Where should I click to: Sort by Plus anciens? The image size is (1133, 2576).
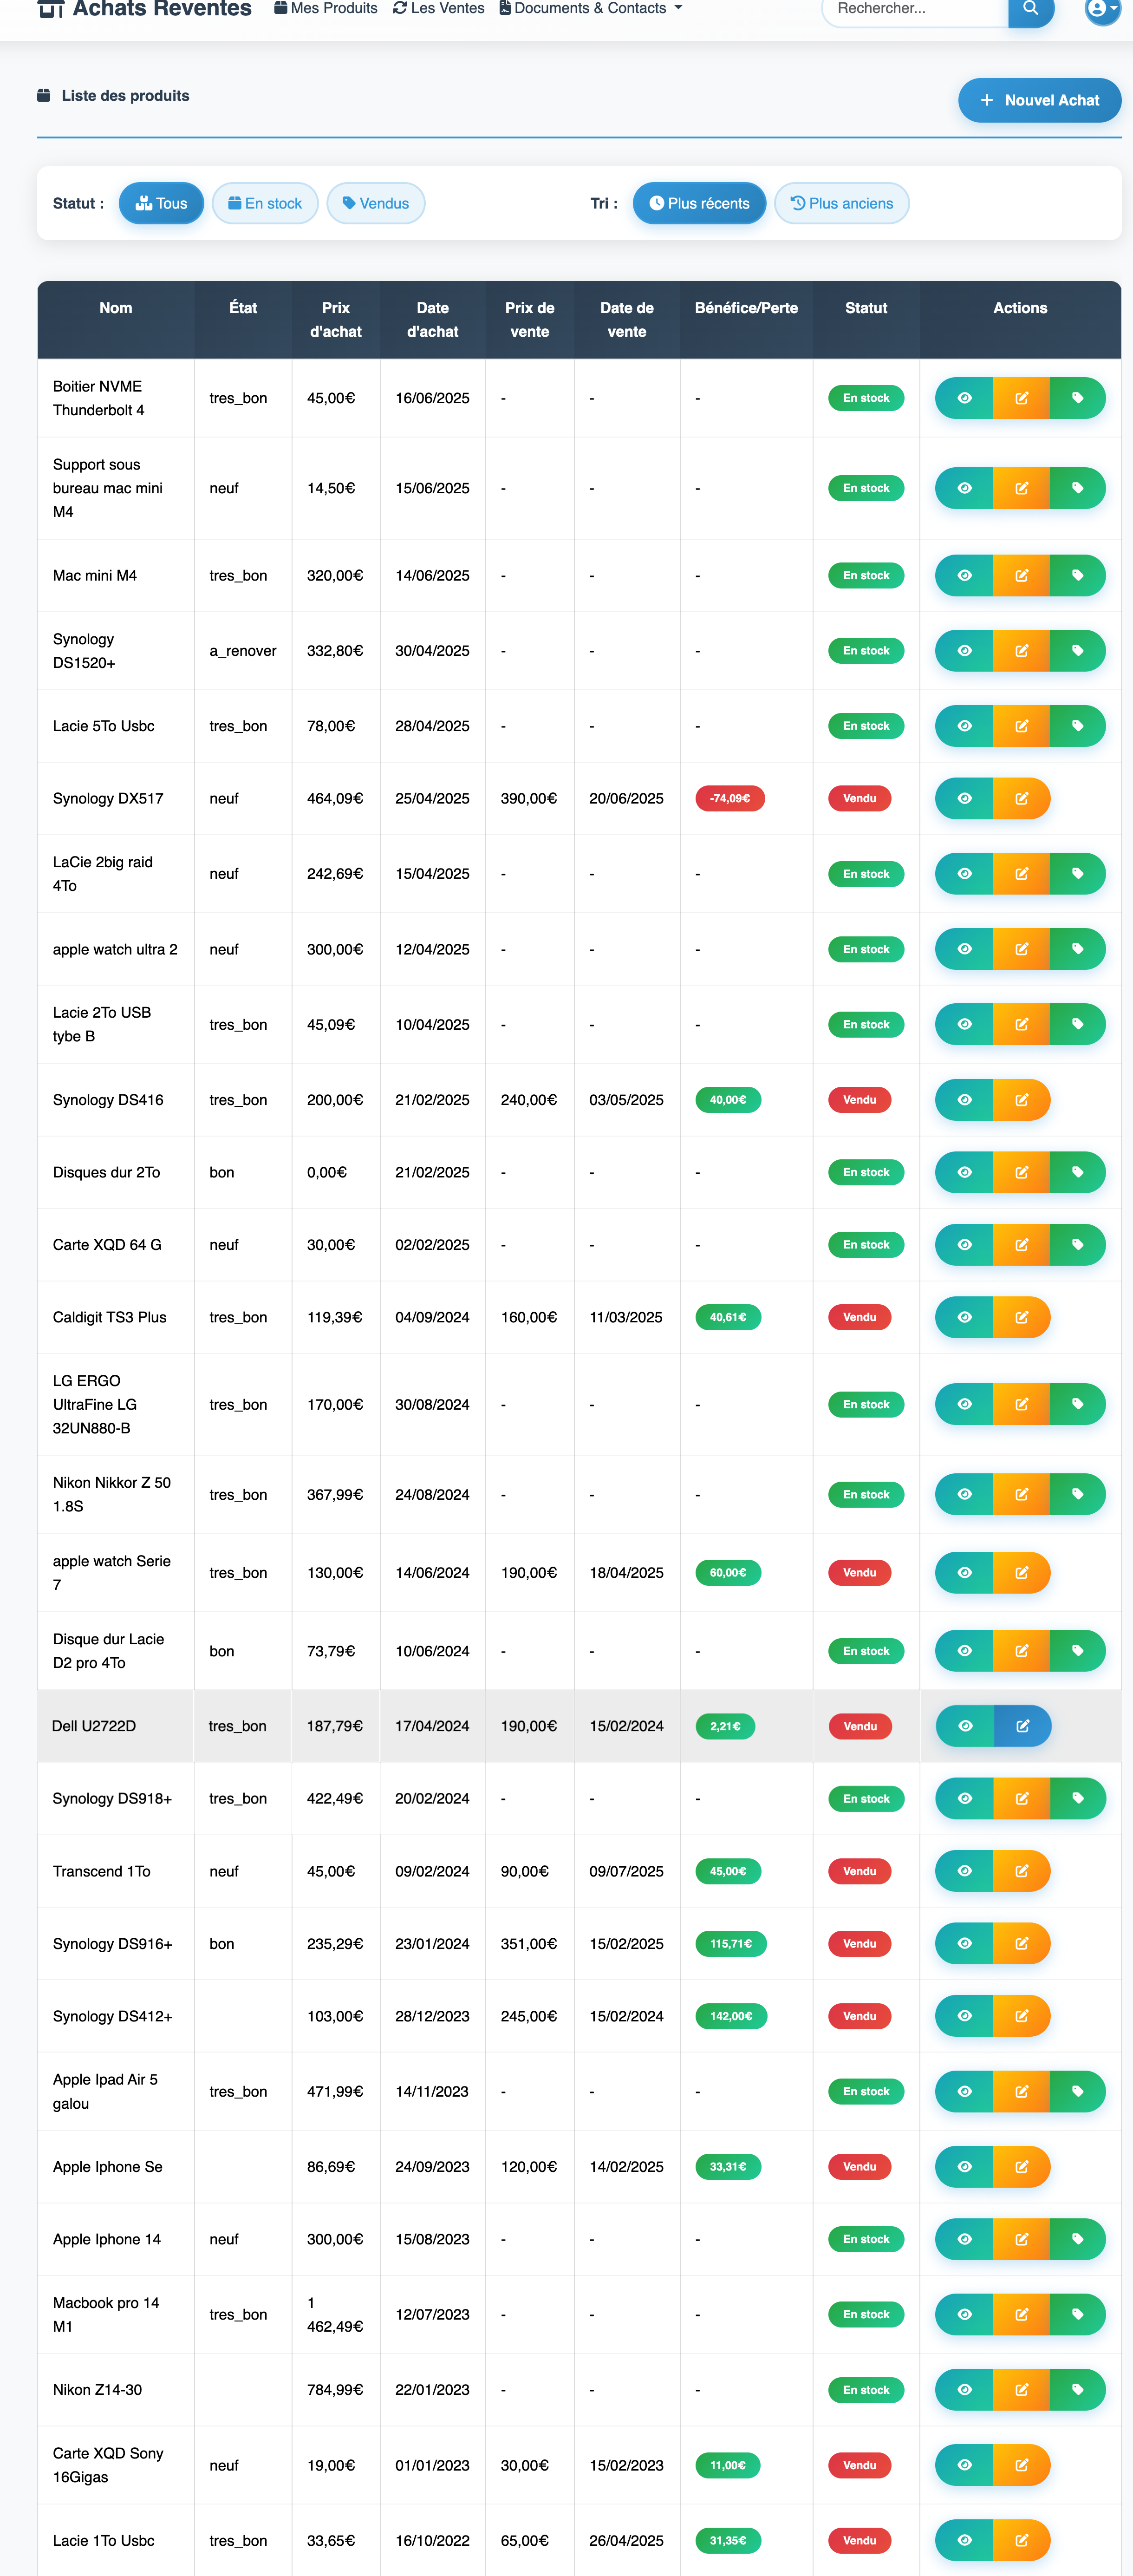tap(841, 203)
